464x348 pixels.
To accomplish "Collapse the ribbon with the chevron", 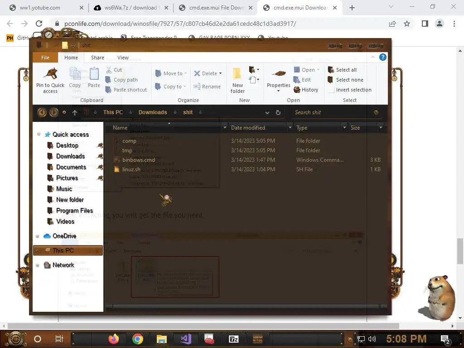I will click(x=373, y=57).
